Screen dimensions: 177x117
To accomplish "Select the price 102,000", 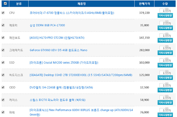I will tap(144, 62).
